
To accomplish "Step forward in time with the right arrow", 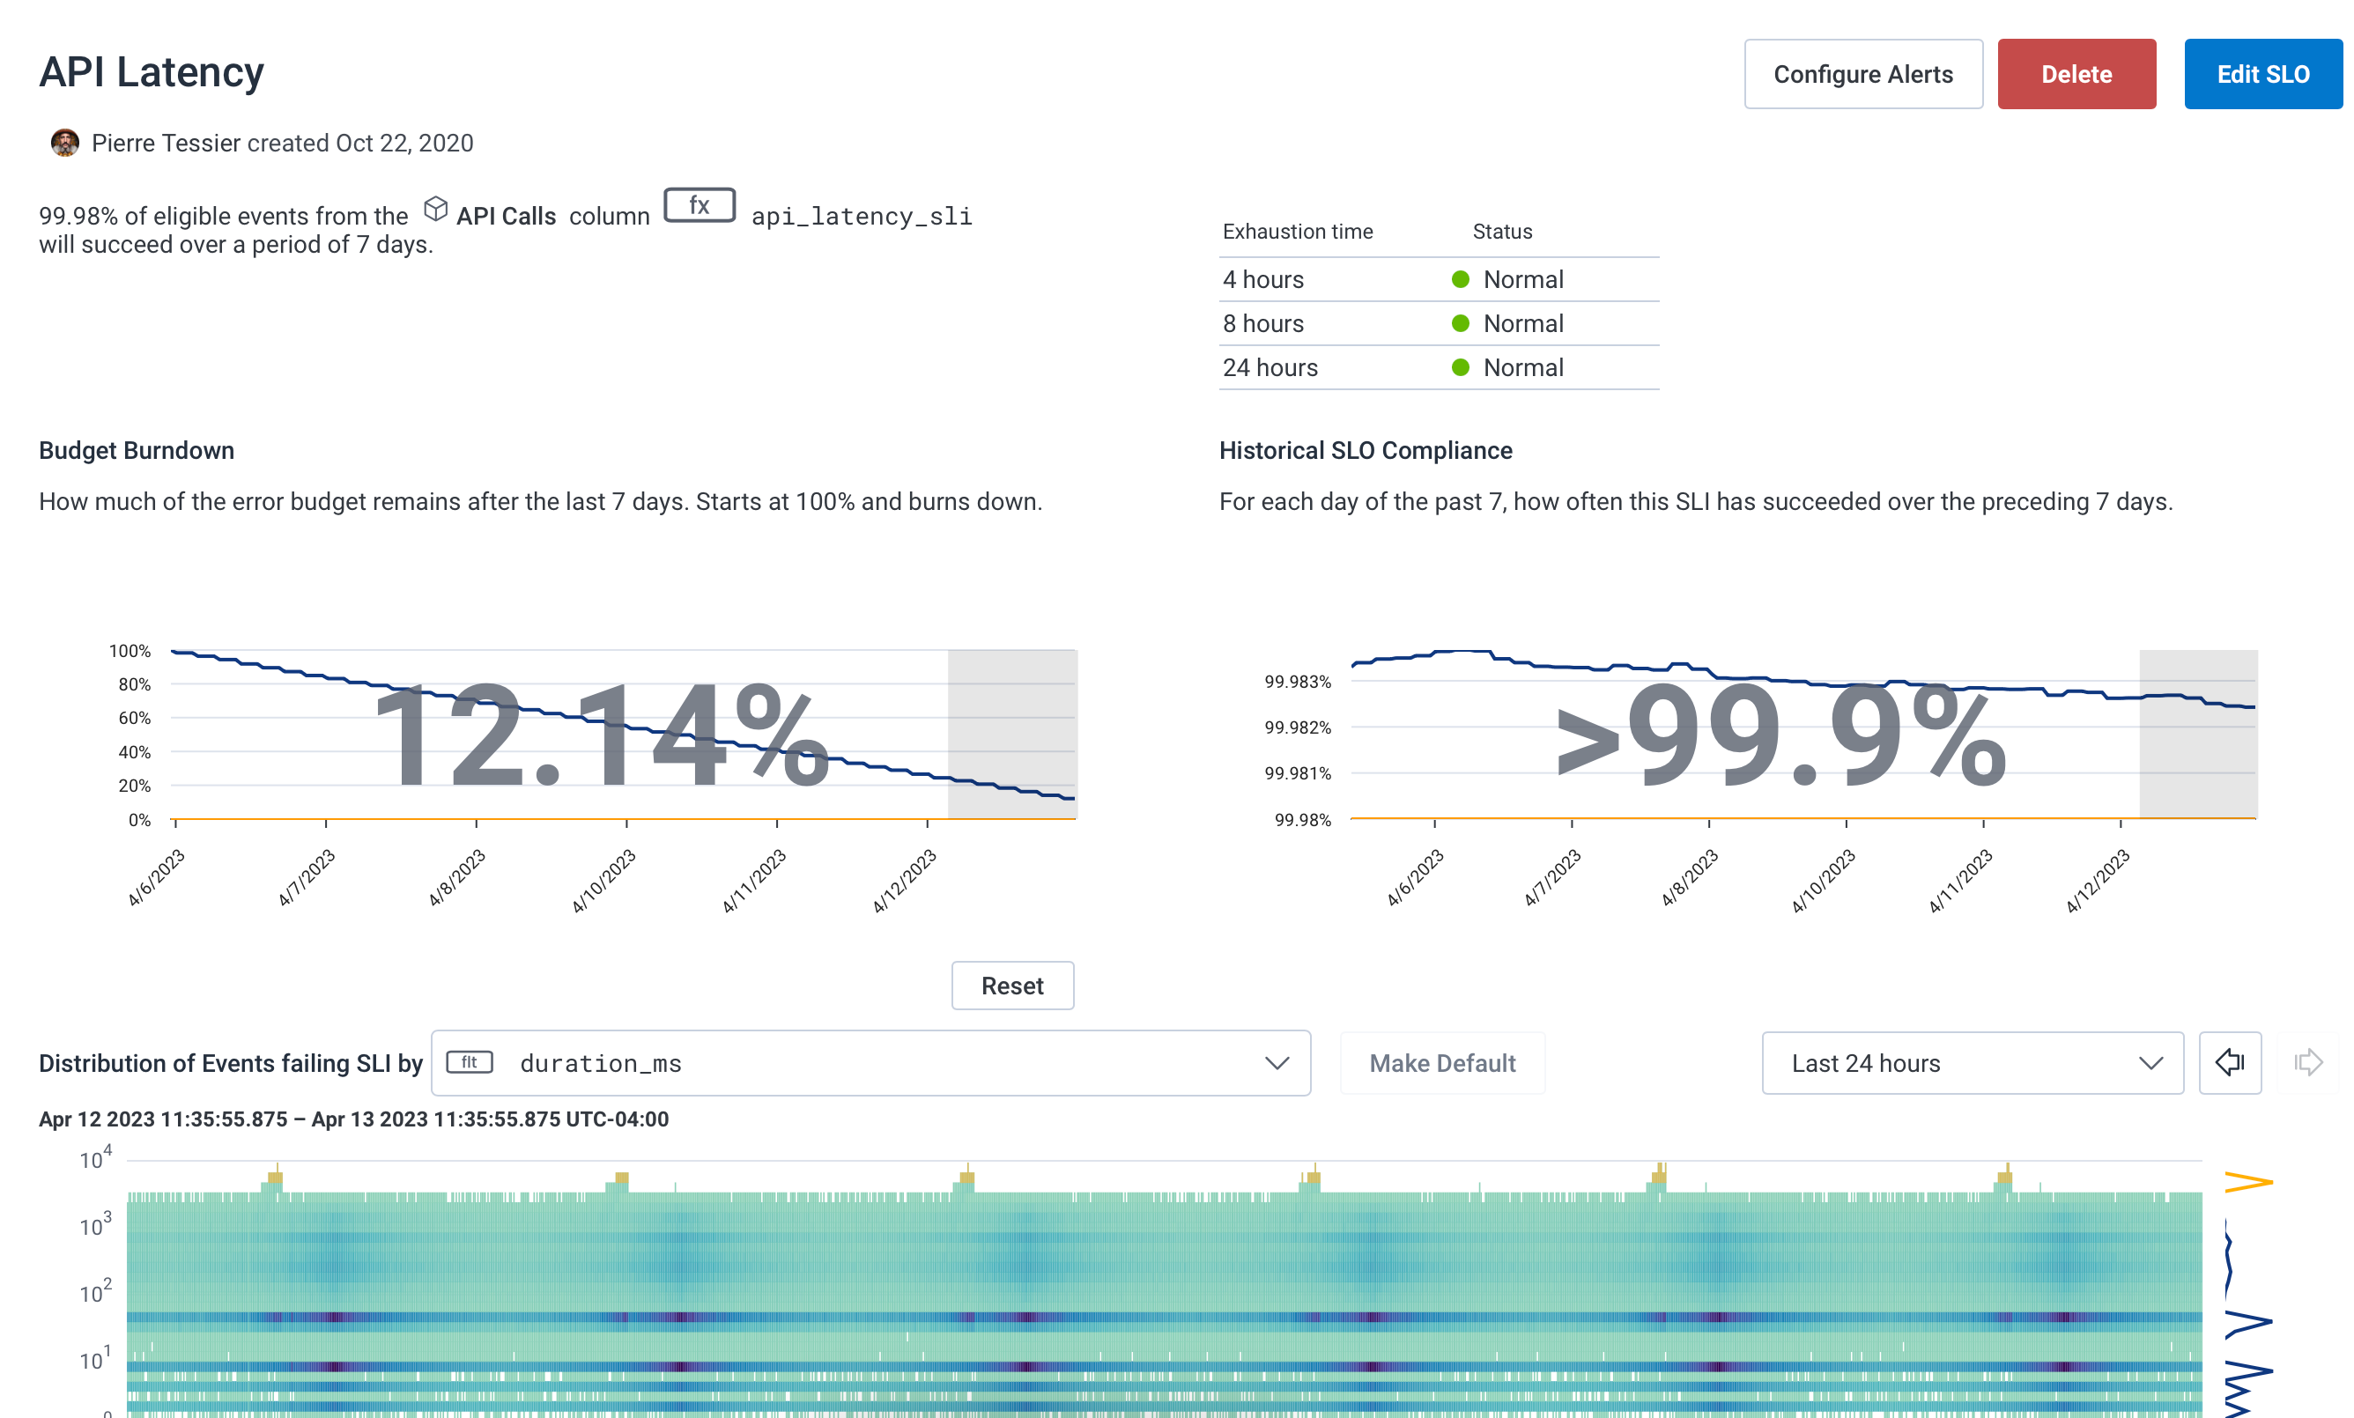I will pos(2307,1063).
